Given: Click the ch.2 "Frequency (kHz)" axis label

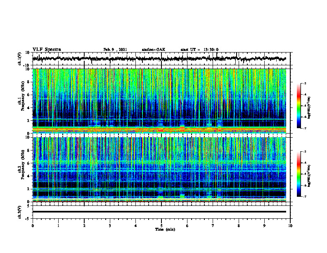Looking at the screenshot, I should pyautogui.click(x=23, y=165).
